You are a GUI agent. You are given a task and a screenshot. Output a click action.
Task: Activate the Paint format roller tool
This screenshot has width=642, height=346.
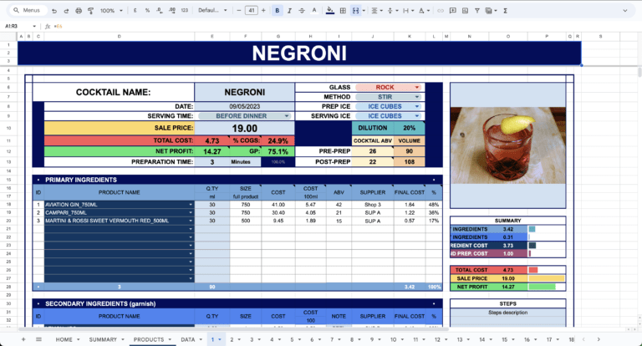tap(90, 11)
